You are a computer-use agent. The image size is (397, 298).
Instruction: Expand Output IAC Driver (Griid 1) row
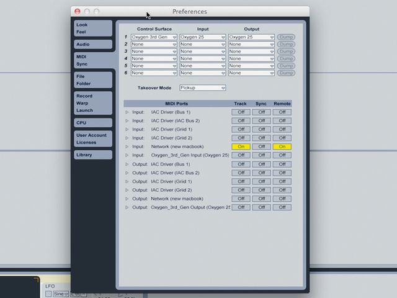pos(127,182)
